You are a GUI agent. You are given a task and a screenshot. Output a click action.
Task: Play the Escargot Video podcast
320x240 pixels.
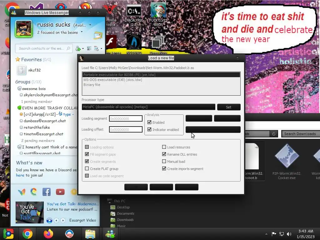click(x=49, y=220)
